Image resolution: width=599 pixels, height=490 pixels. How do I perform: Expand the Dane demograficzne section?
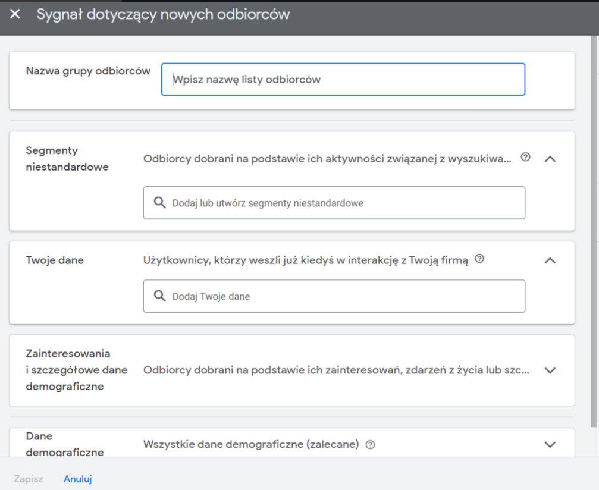[x=550, y=445]
